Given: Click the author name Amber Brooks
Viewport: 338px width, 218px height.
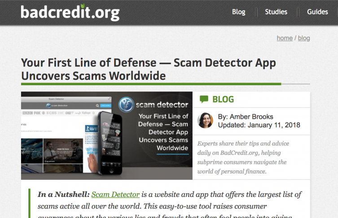Looking at the screenshot, I should click(251, 117).
